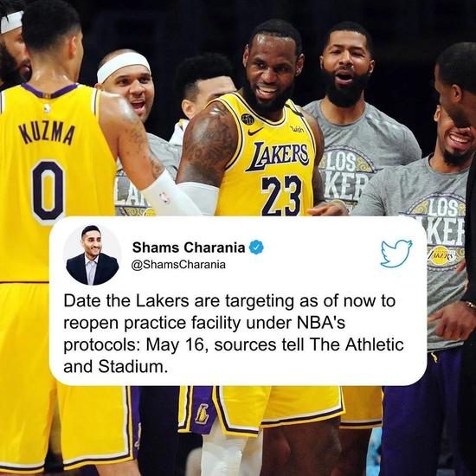Viewport: 476px width, 476px height.
Task: Open the Shams Charania profile picture
Action: pos(93,255)
